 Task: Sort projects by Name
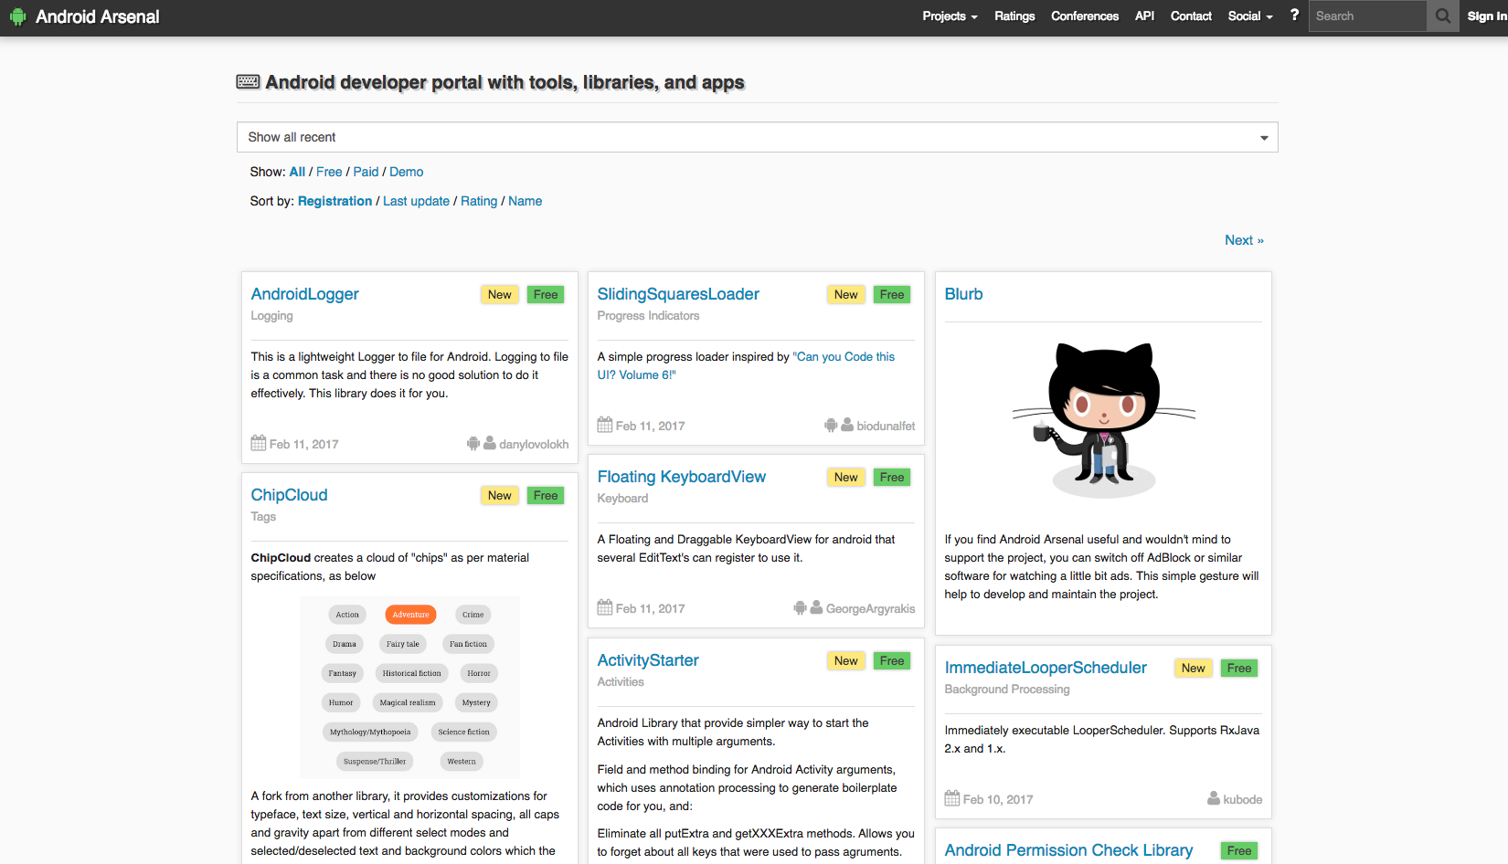525,201
